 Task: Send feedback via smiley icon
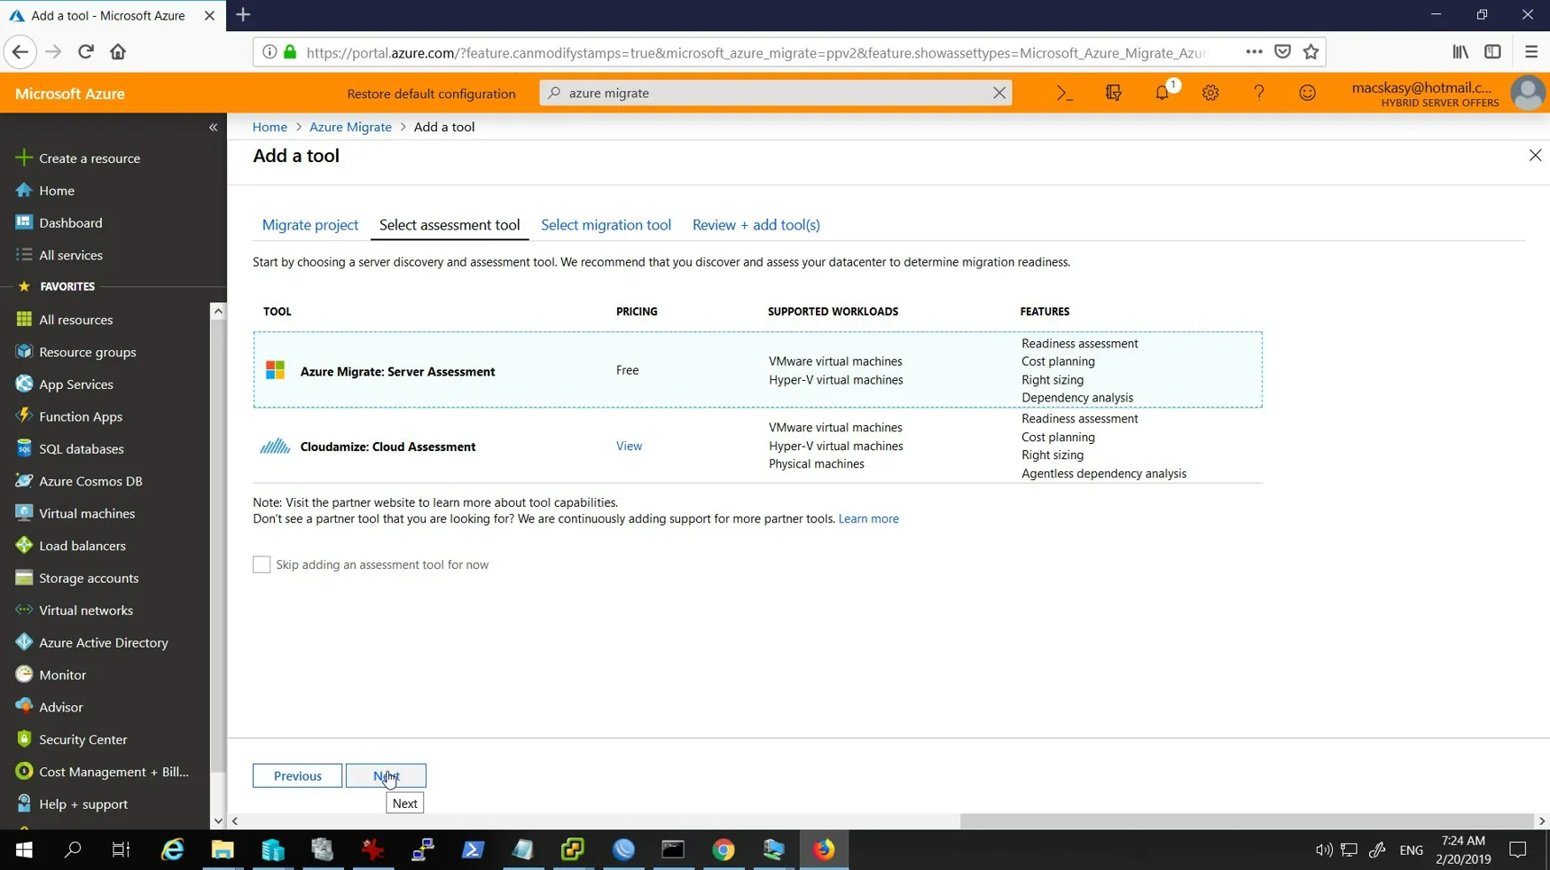[x=1308, y=93]
